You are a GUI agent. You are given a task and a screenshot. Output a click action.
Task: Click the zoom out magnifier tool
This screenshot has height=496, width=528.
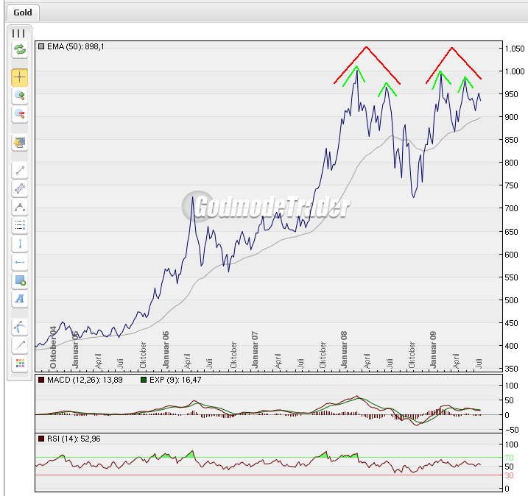click(x=19, y=114)
